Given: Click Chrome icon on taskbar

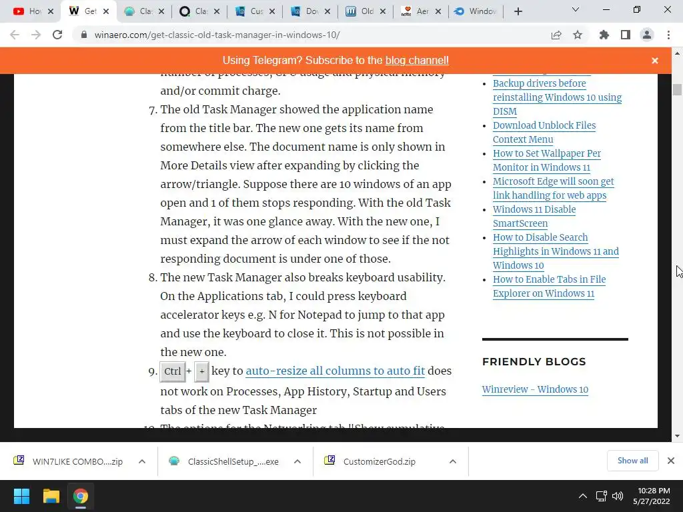Looking at the screenshot, I should coord(80,496).
